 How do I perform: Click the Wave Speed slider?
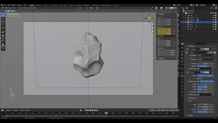[x=205, y=112]
